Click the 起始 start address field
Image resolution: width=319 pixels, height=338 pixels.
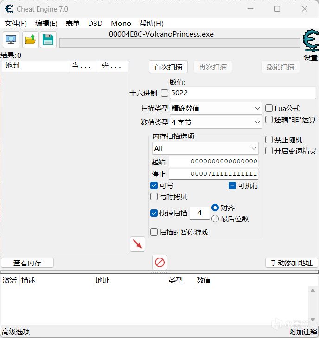pyautogui.click(x=214, y=161)
